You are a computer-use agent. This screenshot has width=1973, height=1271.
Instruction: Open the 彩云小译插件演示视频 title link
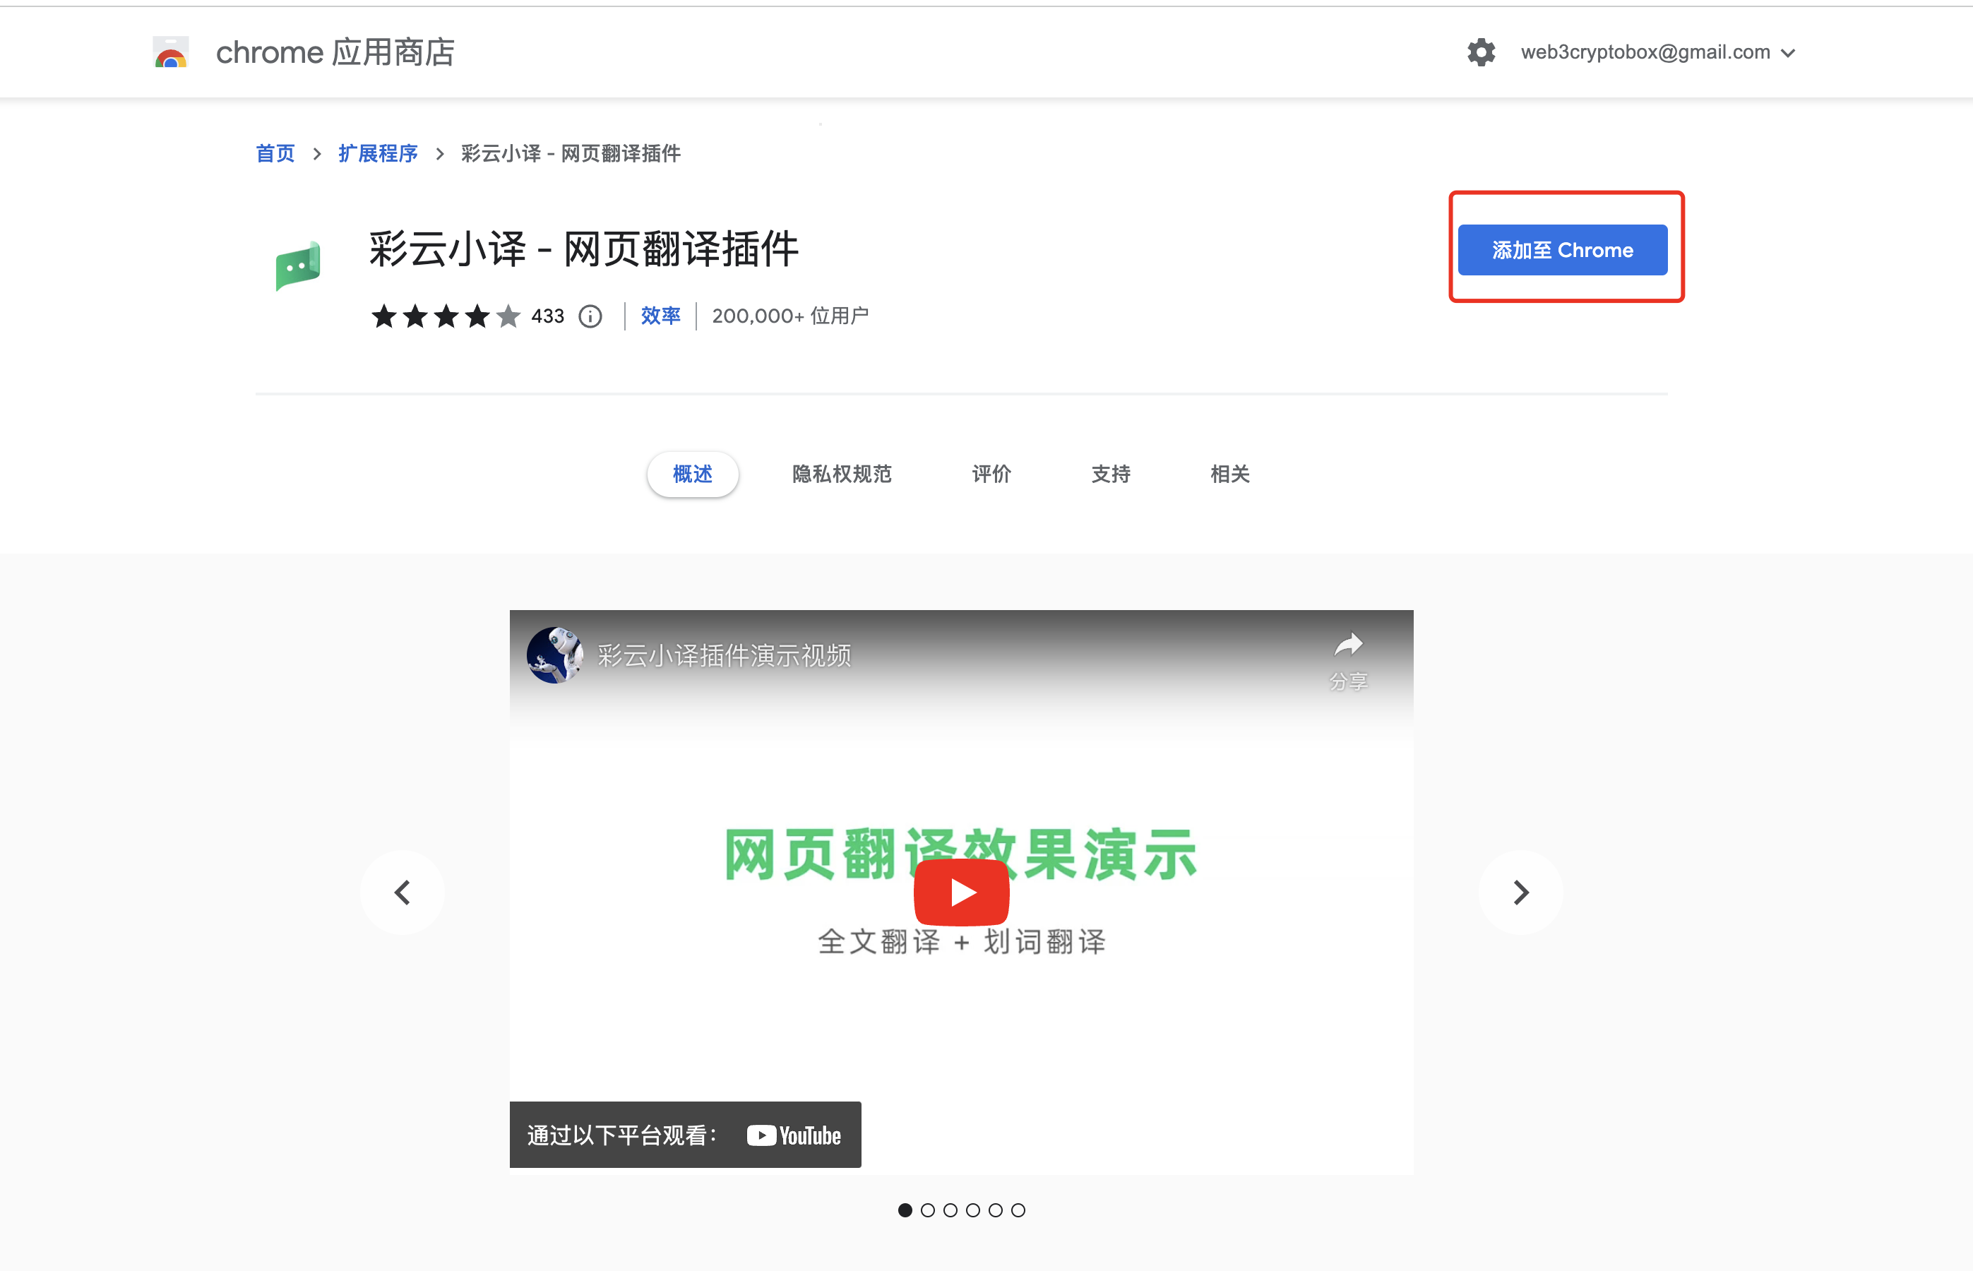coord(725,655)
